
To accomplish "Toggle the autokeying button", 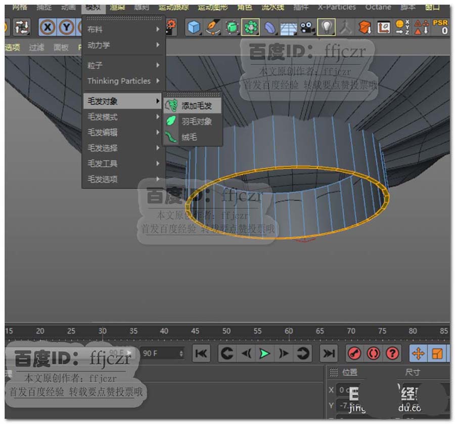I will pyautogui.click(x=374, y=354).
